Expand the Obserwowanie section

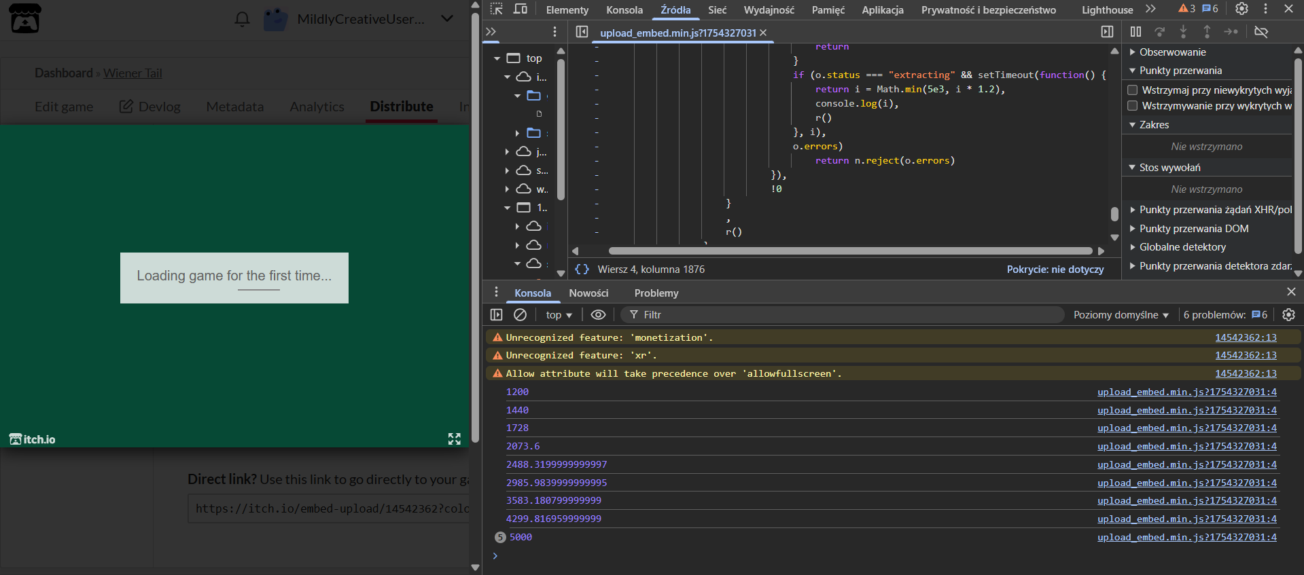[x=1172, y=52]
